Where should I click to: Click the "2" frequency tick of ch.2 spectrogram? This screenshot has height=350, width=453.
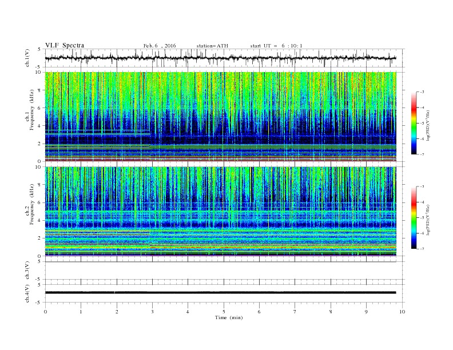click(40, 238)
